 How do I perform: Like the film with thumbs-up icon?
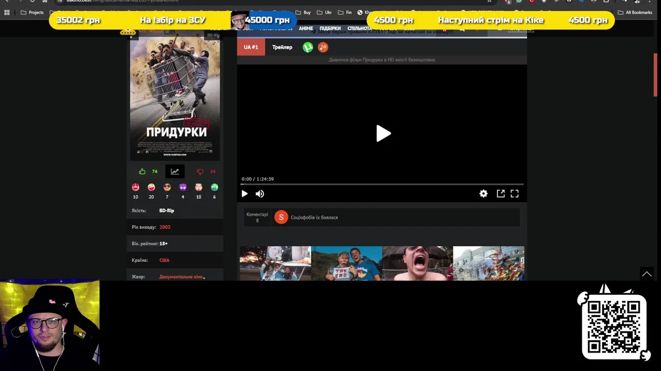tap(142, 172)
